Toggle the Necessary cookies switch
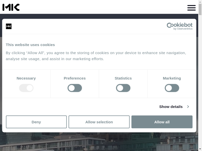Viewport: 202px width, 151px height. 26,88
